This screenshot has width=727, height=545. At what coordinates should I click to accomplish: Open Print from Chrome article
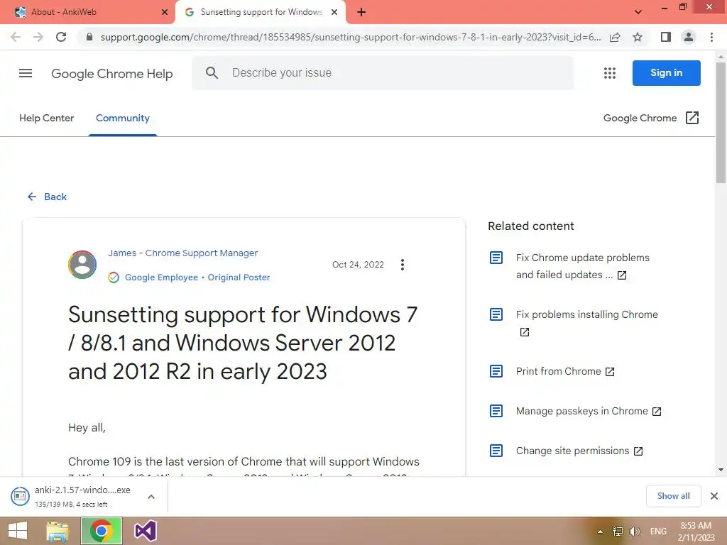pos(565,371)
